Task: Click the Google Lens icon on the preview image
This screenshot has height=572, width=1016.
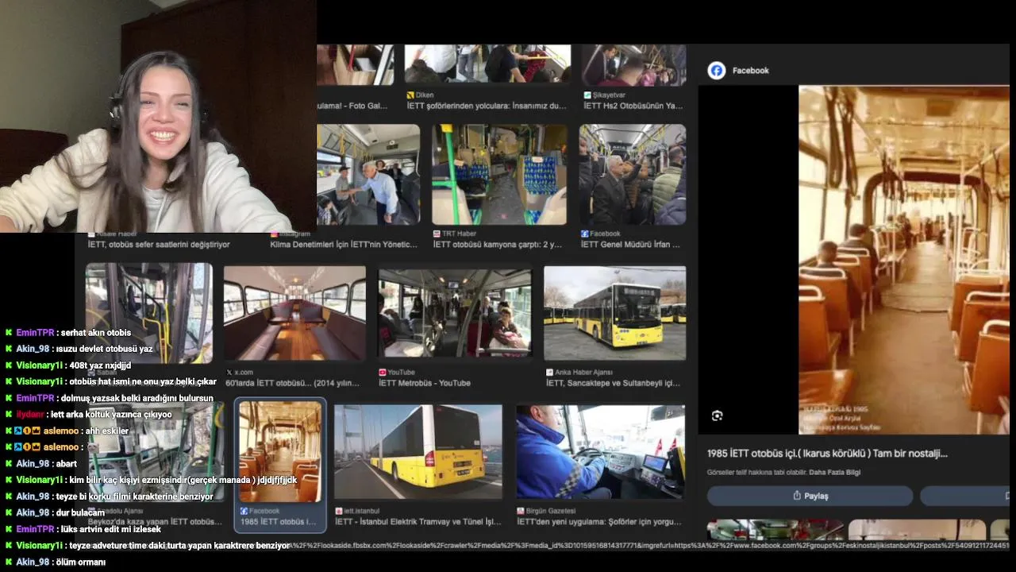Action: click(717, 415)
